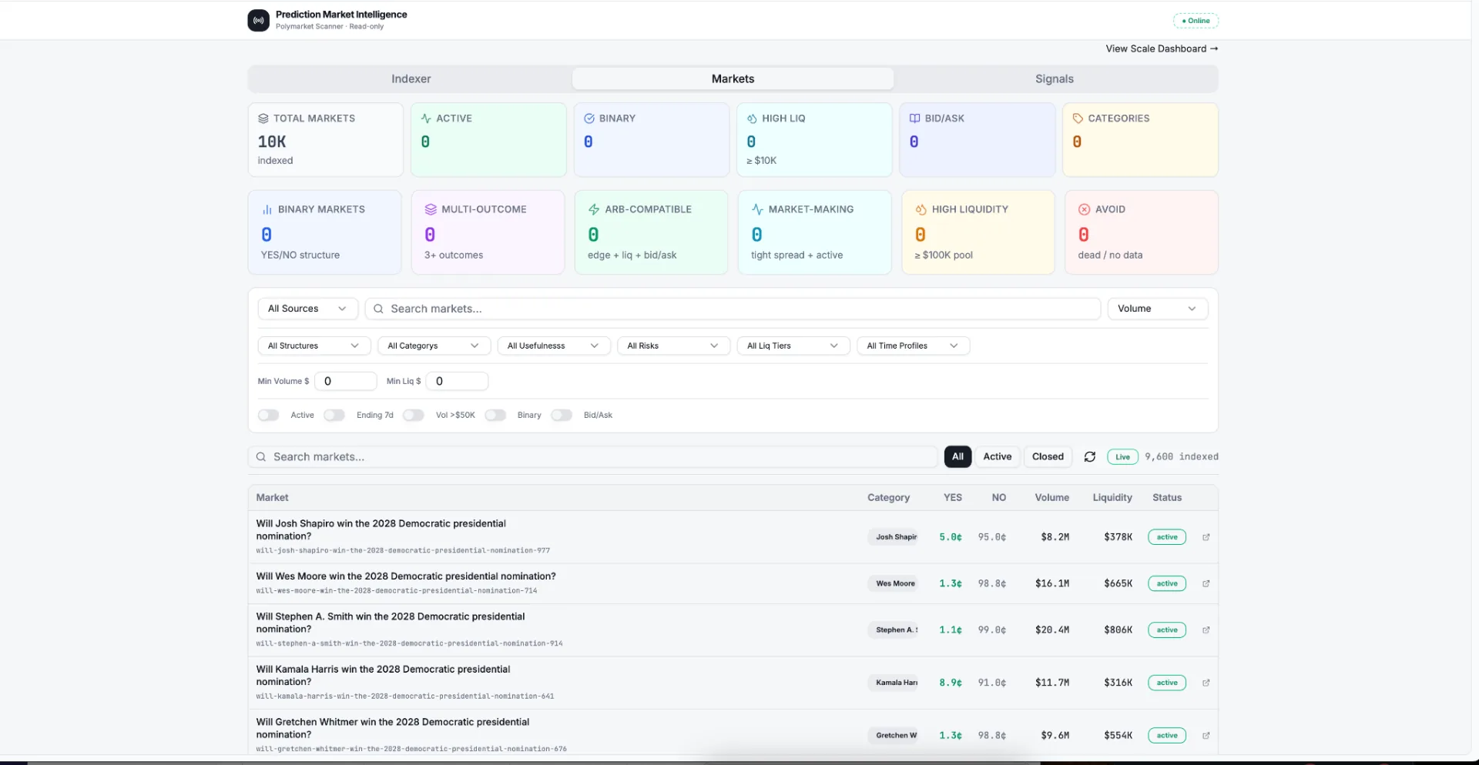Click the Prediction Market Intelligence logo icon
Image resolution: width=1479 pixels, height=765 pixels.
[x=258, y=20]
